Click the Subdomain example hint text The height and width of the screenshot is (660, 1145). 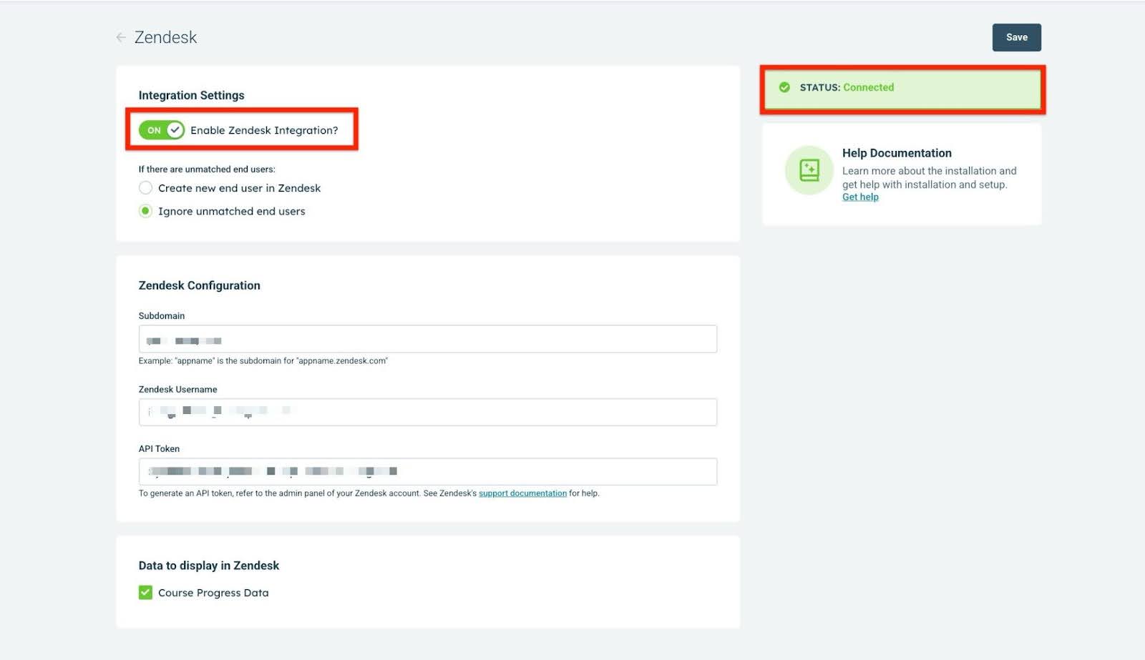[x=263, y=361]
